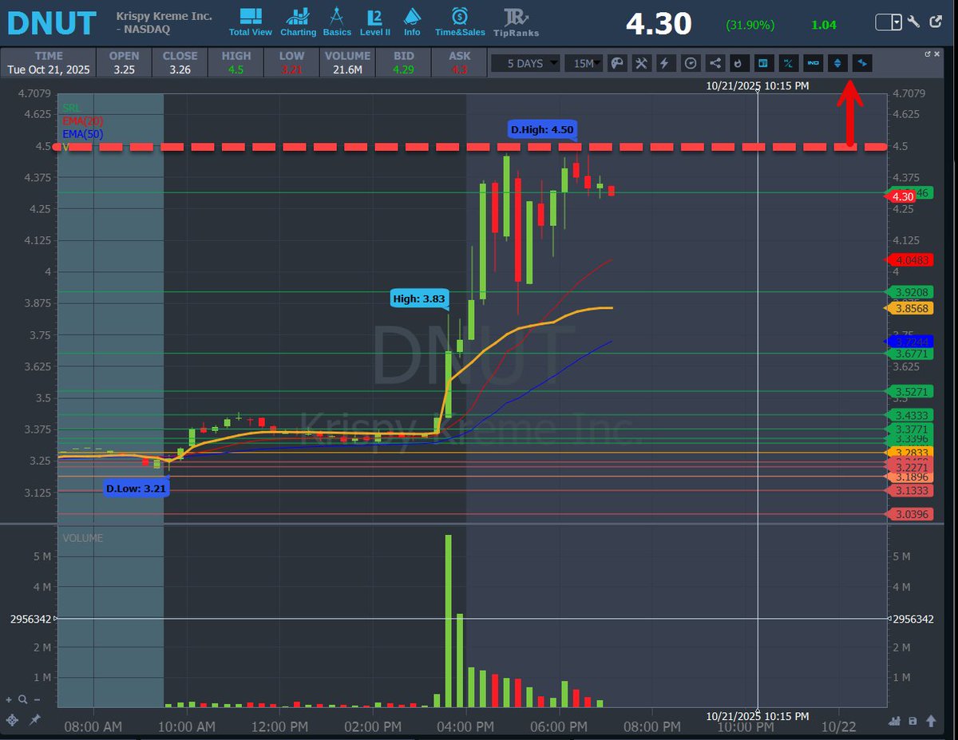Open the layout selector dropdown
This screenshot has height=740, width=958.
point(889,22)
